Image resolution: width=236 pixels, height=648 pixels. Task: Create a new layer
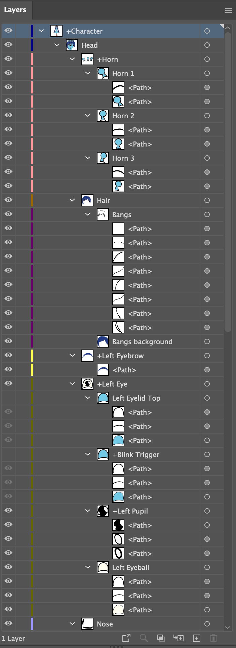tap(197, 638)
